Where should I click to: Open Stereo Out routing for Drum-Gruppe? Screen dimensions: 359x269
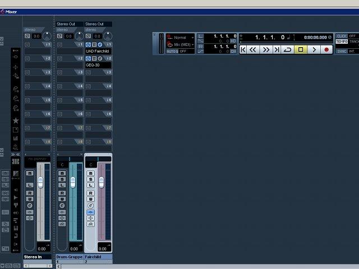(70, 24)
